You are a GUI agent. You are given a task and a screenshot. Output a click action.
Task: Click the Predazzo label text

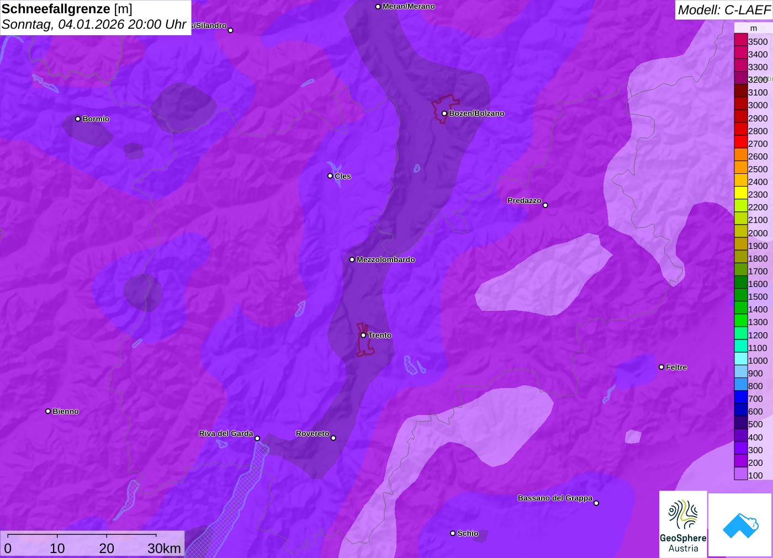525,200
